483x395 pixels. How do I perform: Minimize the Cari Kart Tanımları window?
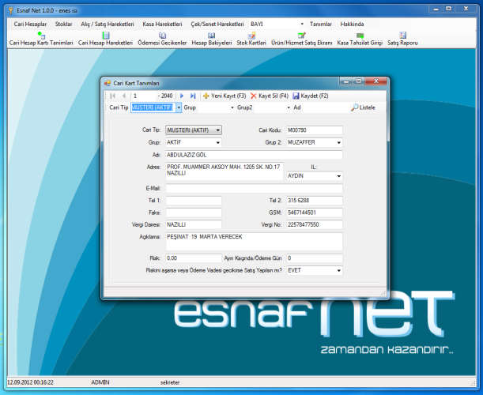pyautogui.click(x=346, y=81)
